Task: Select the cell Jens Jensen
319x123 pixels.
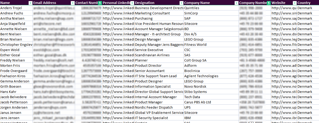Action: 17,118
